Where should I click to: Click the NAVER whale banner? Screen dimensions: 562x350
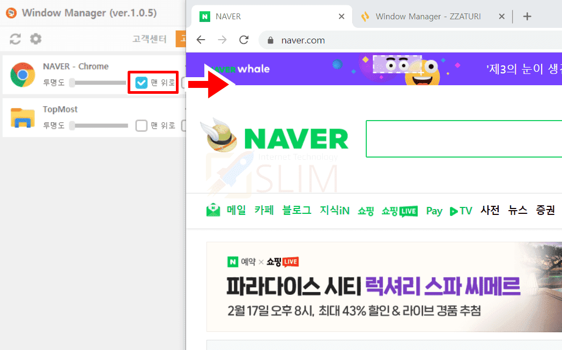coord(374,69)
